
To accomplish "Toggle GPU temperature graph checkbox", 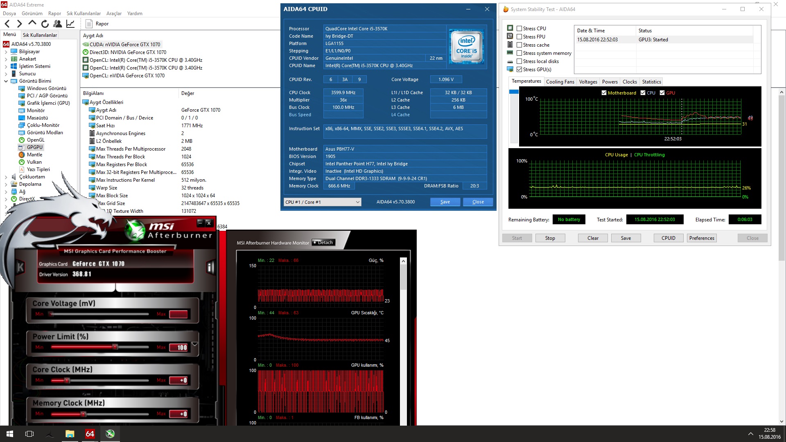I will point(662,93).
